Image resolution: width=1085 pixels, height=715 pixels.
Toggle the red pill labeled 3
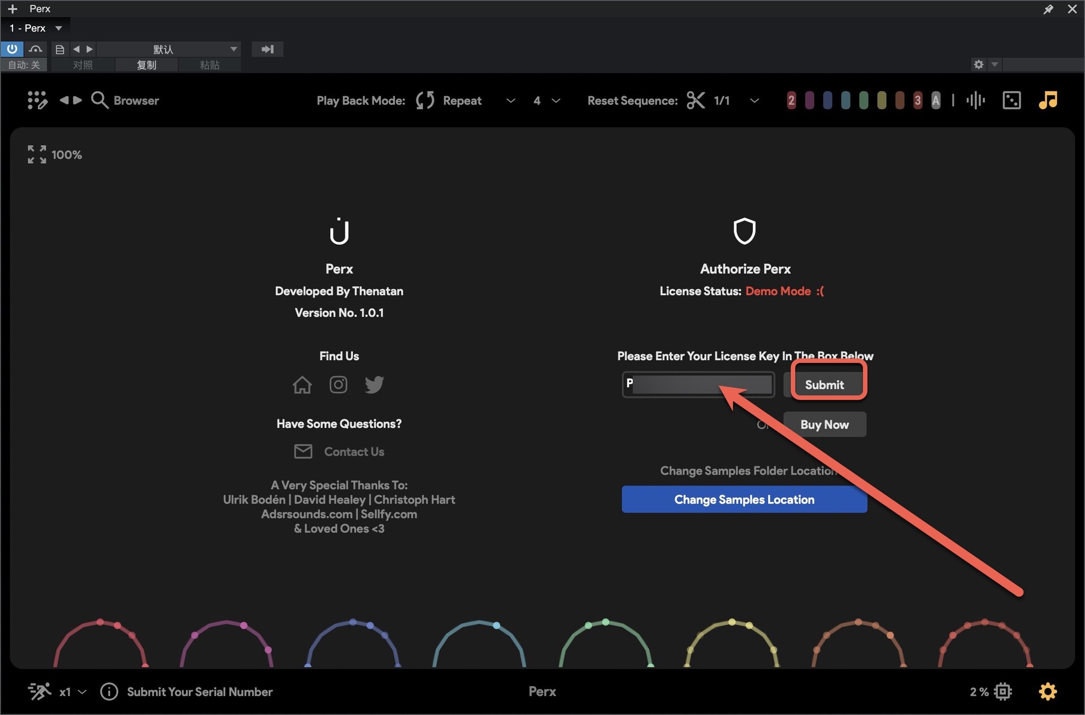pos(918,101)
